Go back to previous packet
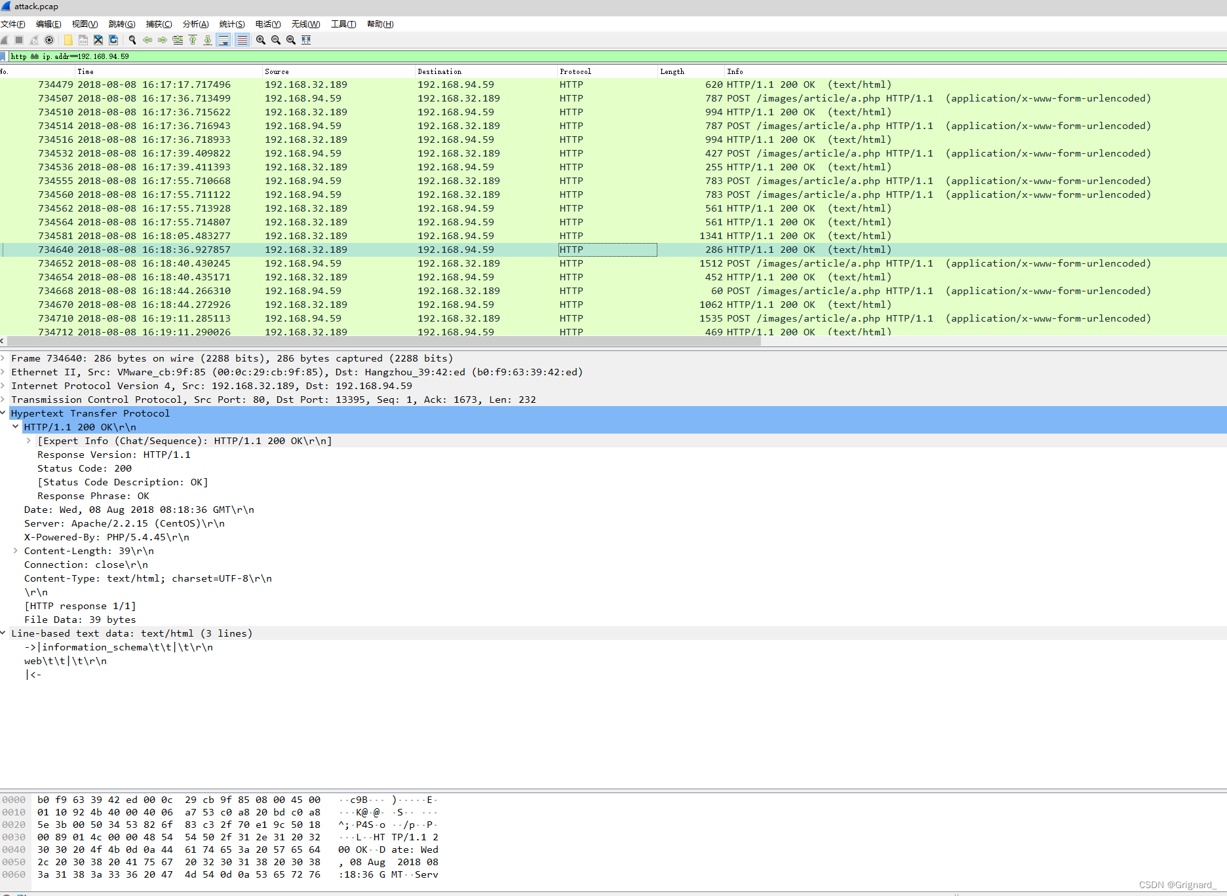 (147, 40)
